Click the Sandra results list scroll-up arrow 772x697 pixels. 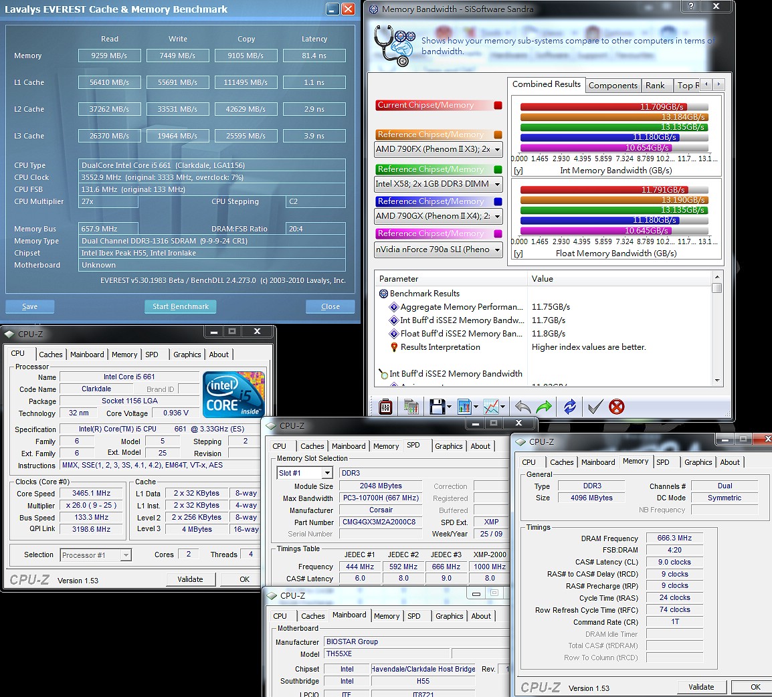pos(717,277)
